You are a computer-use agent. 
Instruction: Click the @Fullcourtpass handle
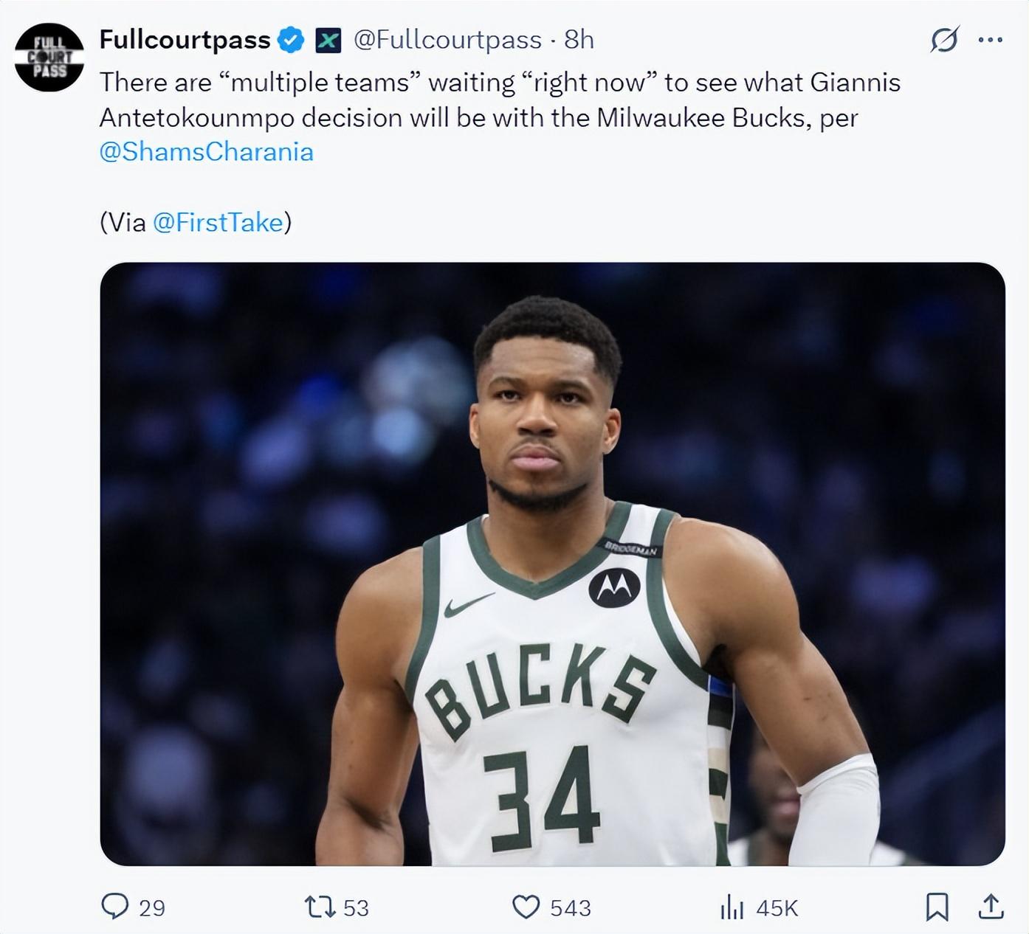coord(447,40)
